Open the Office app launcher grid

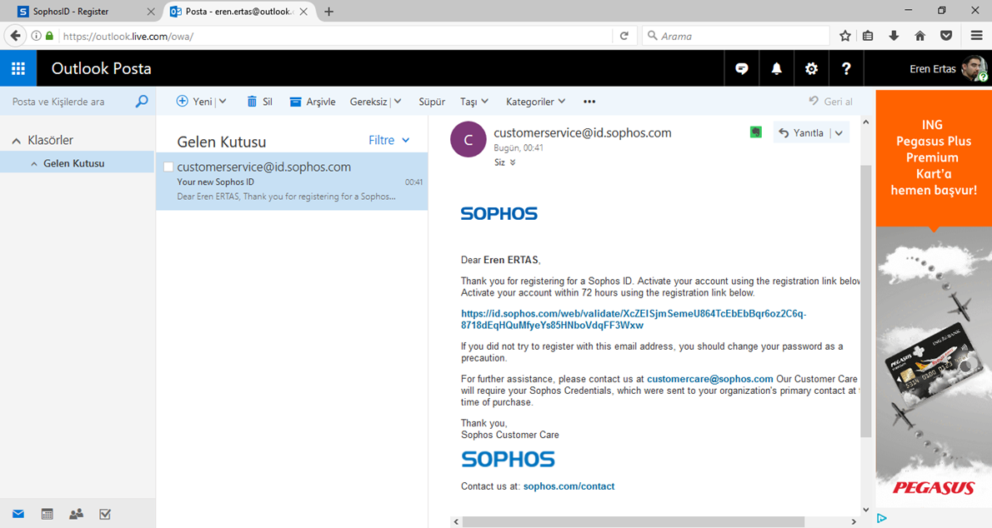(18, 68)
